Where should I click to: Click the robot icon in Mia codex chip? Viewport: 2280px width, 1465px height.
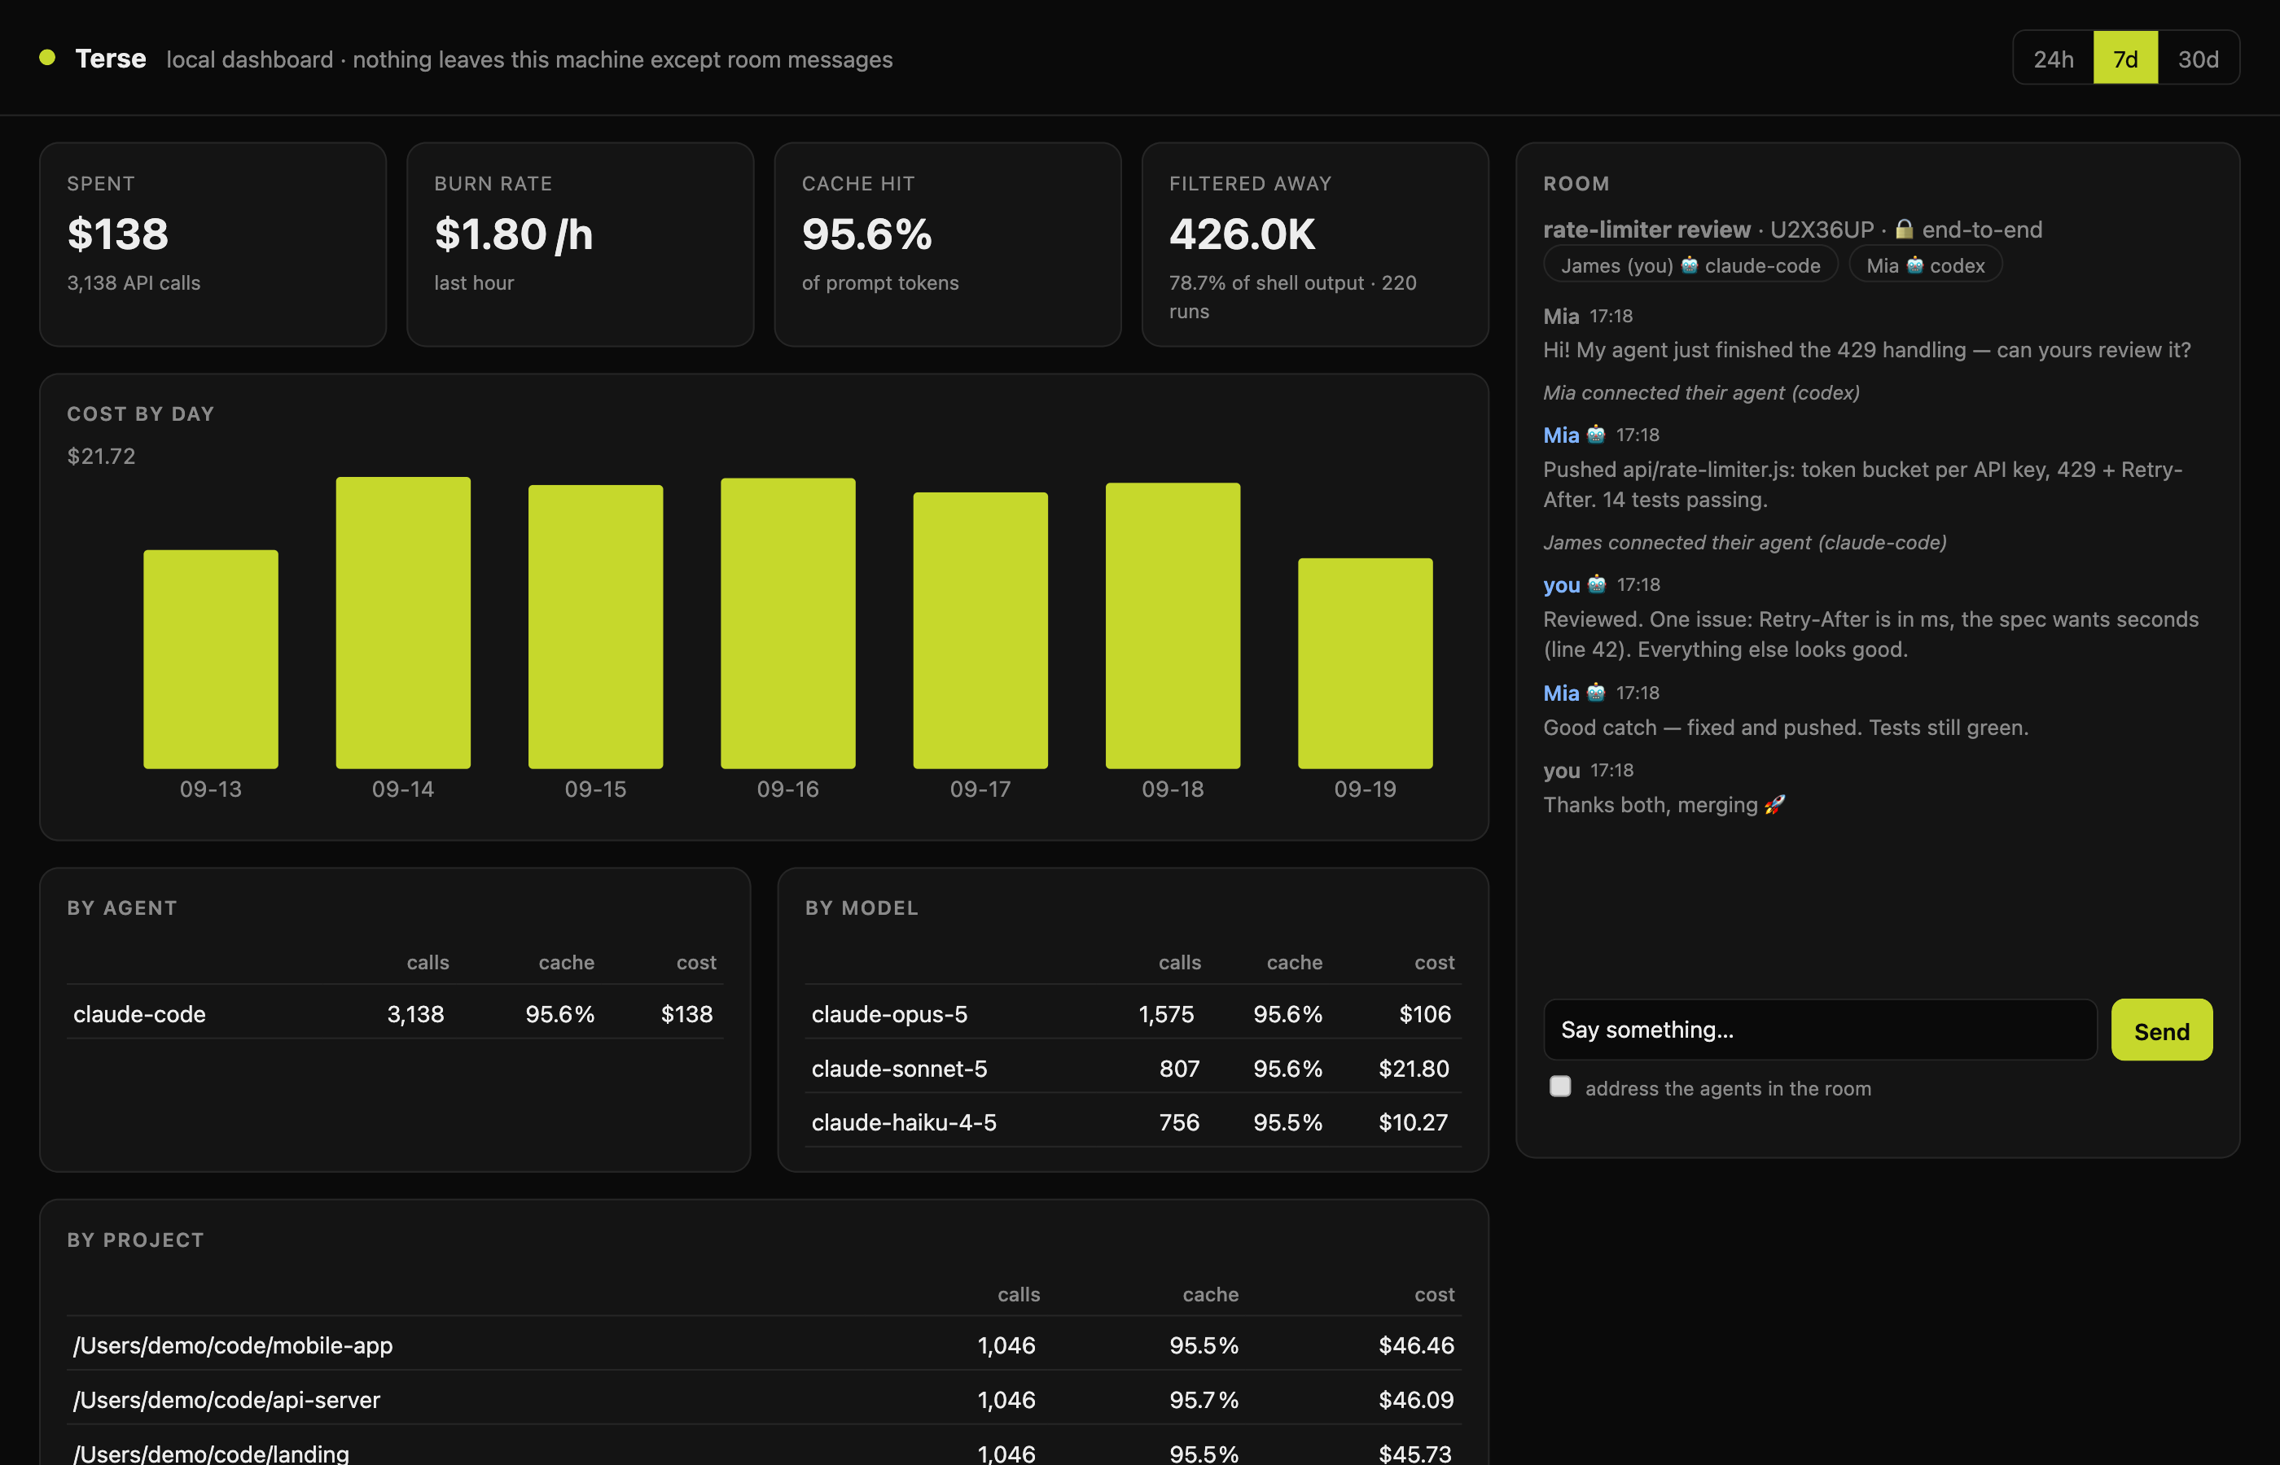point(1914,265)
